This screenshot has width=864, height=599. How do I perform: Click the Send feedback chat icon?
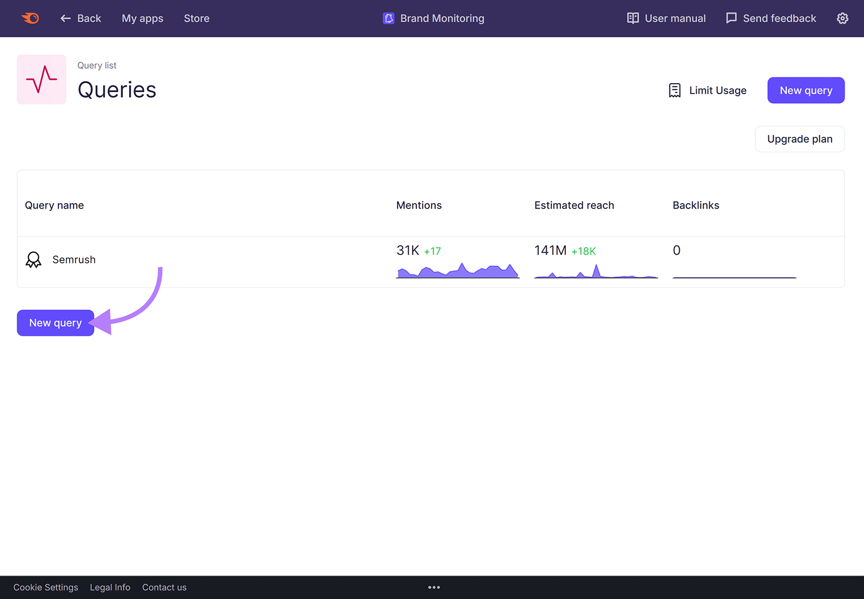731,18
